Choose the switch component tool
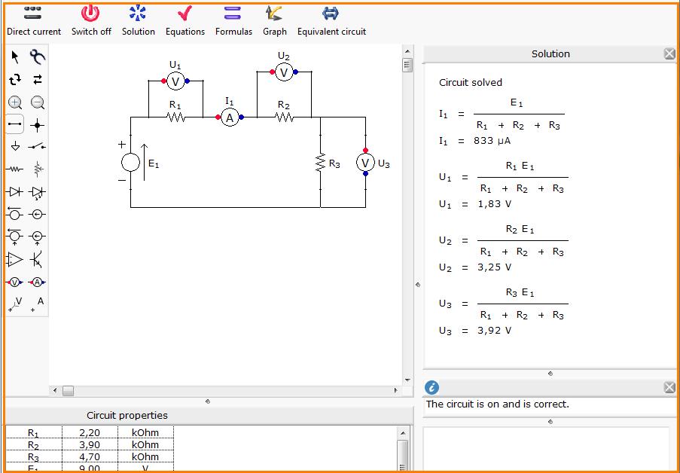The image size is (680, 473). [x=38, y=147]
